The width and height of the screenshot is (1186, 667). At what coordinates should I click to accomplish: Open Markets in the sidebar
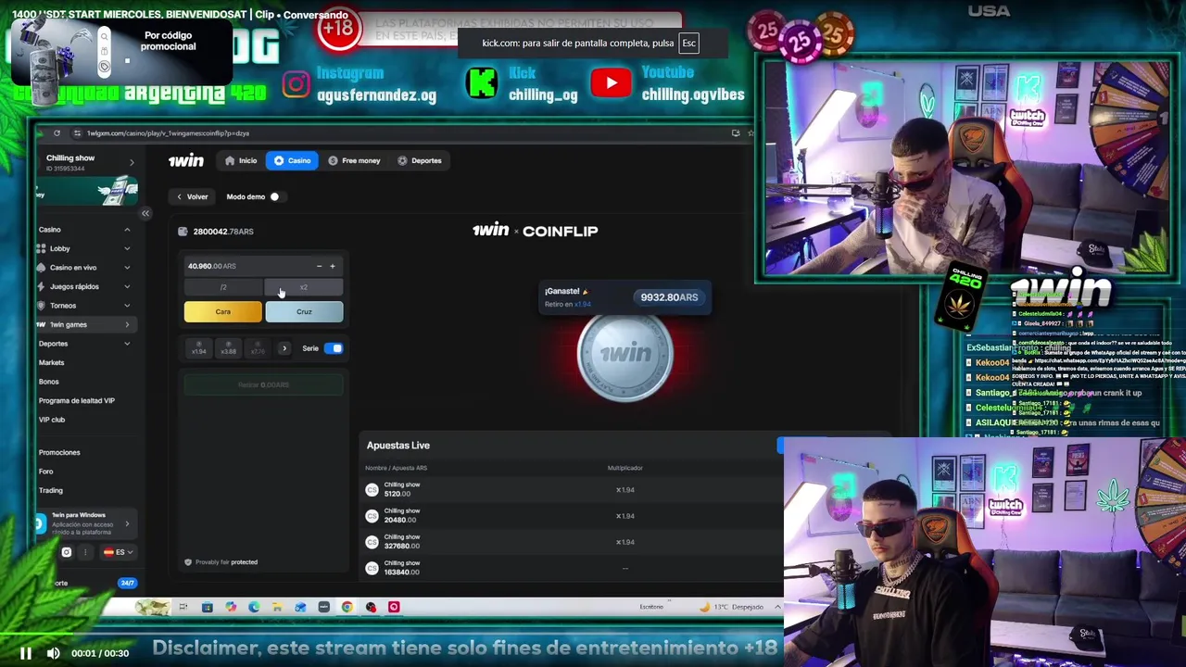point(51,362)
